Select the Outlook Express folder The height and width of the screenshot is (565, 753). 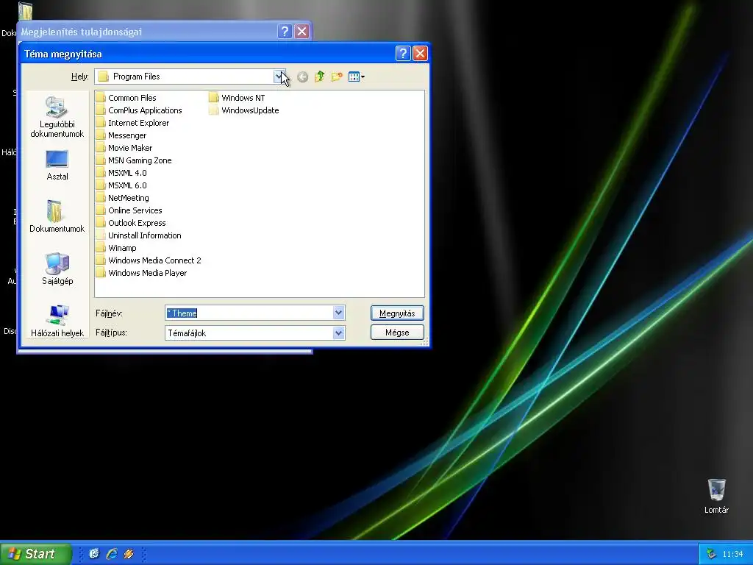(131, 222)
